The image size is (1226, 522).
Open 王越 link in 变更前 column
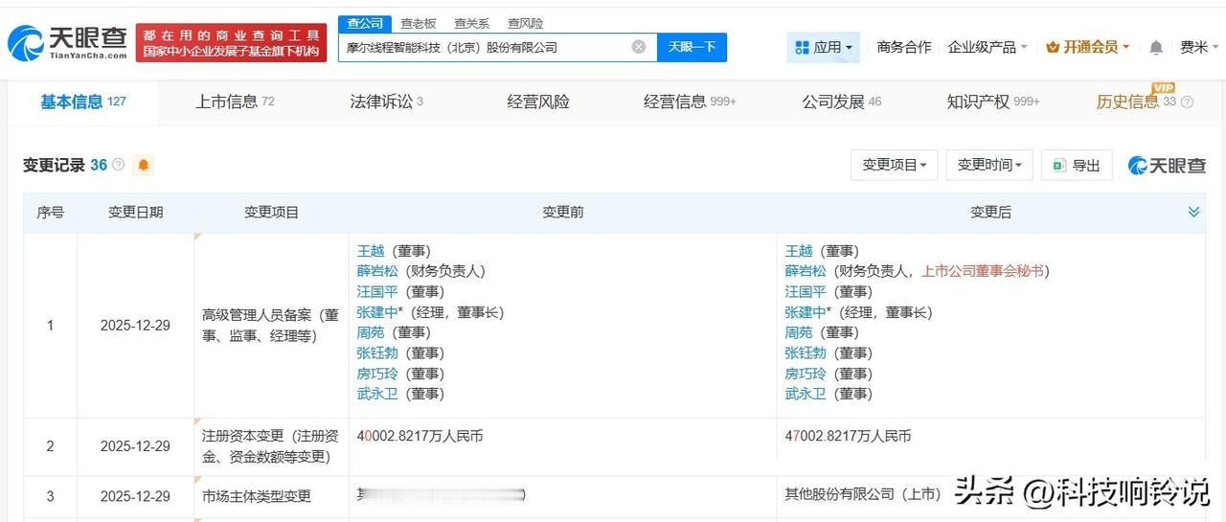pyautogui.click(x=370, y=251)
